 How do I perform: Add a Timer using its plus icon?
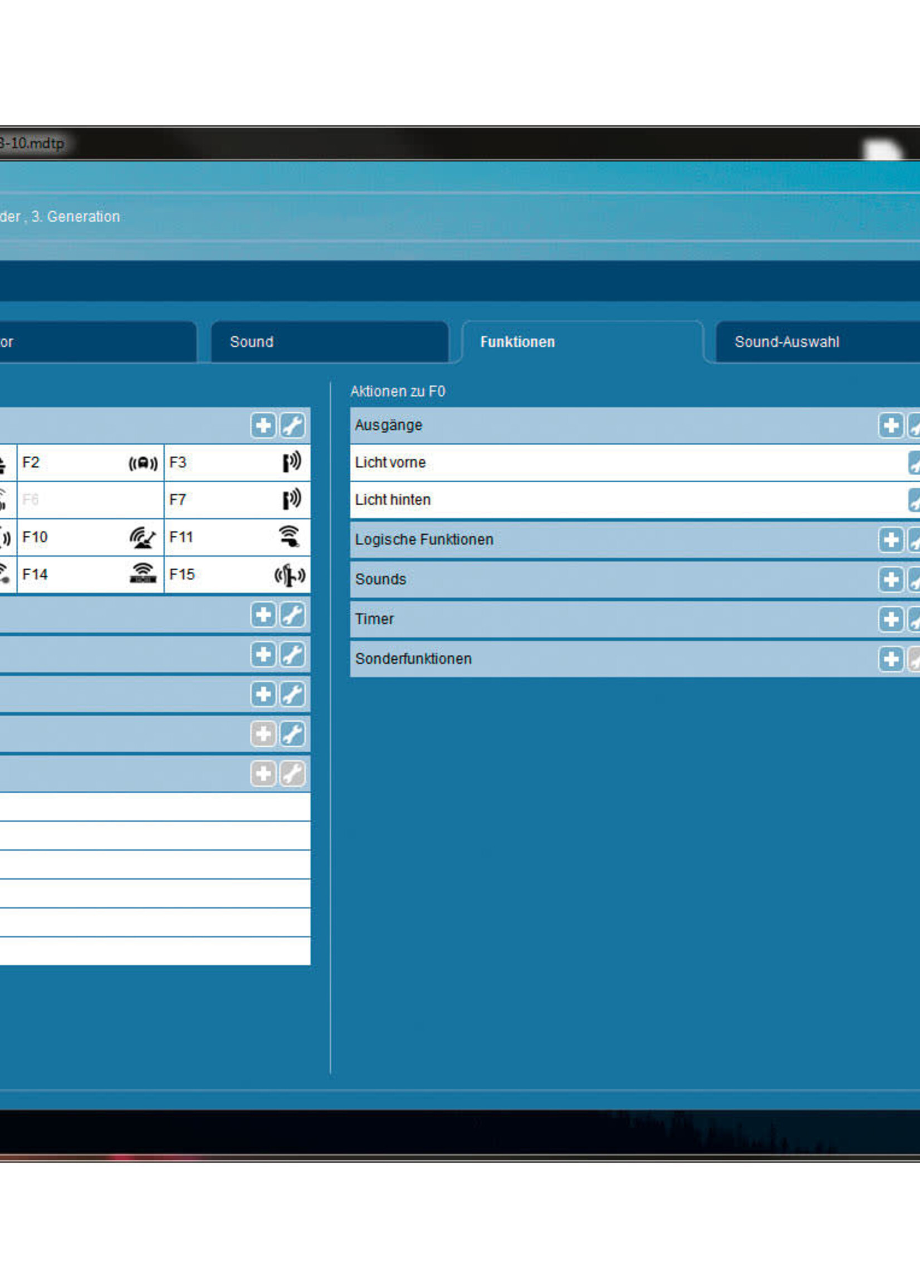click(x=890, y=619)
